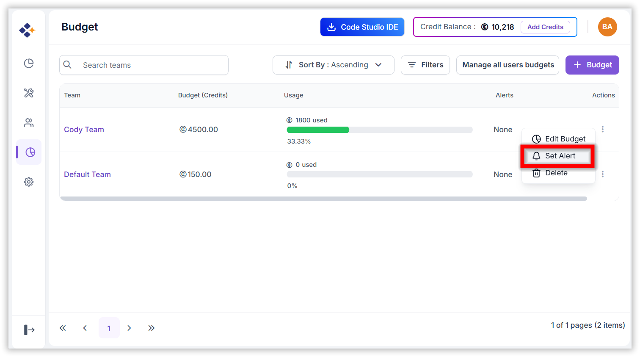Go to the previous page arrow
Viewport: 640px width, 357px height.
(x=85, y=328)
